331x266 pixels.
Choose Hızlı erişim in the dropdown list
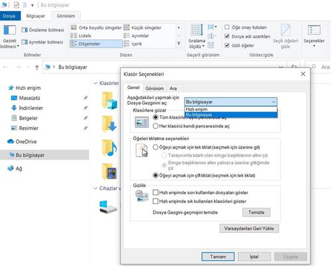(x=230, y=109)
